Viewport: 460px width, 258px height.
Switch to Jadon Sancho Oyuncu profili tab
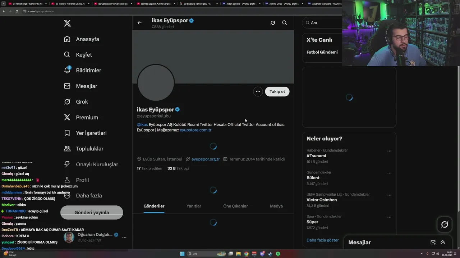click(x=241, y=4)
